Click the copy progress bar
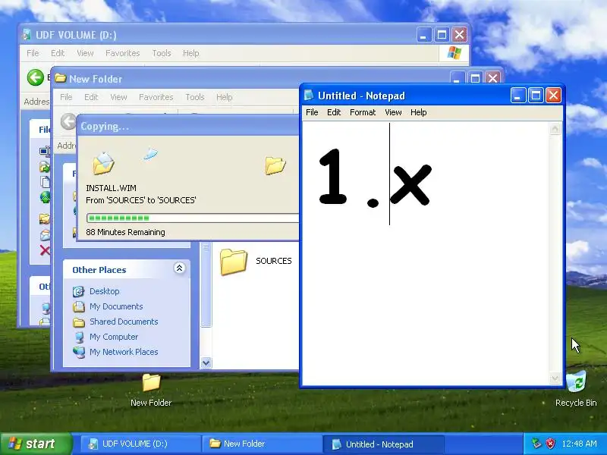The width and height of the screenshot is (607, 455). (x=193, y=218)
